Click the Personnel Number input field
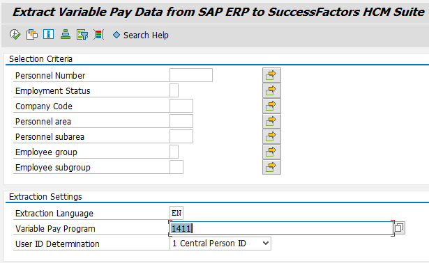This screenshot has height=263, width=429. click(191, 75)
